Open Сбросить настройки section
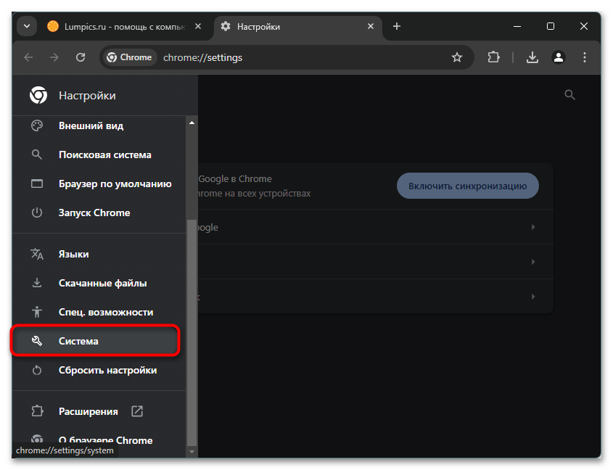 pyautogui.click(x=99, y=371)
